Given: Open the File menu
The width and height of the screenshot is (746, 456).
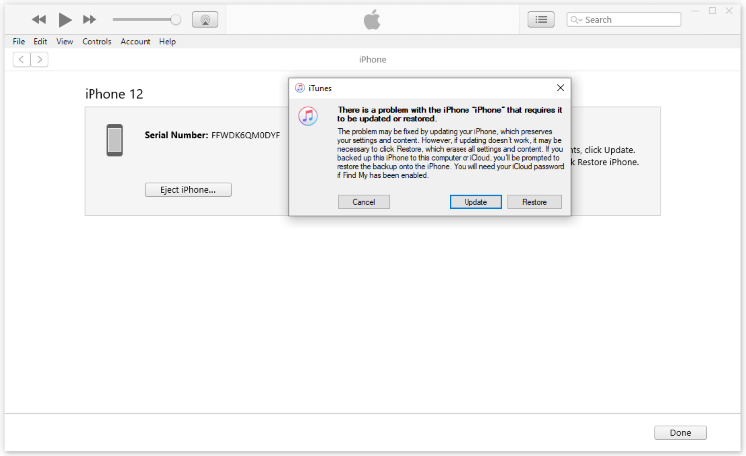Looking at the screenshot, I should [19, 42].
